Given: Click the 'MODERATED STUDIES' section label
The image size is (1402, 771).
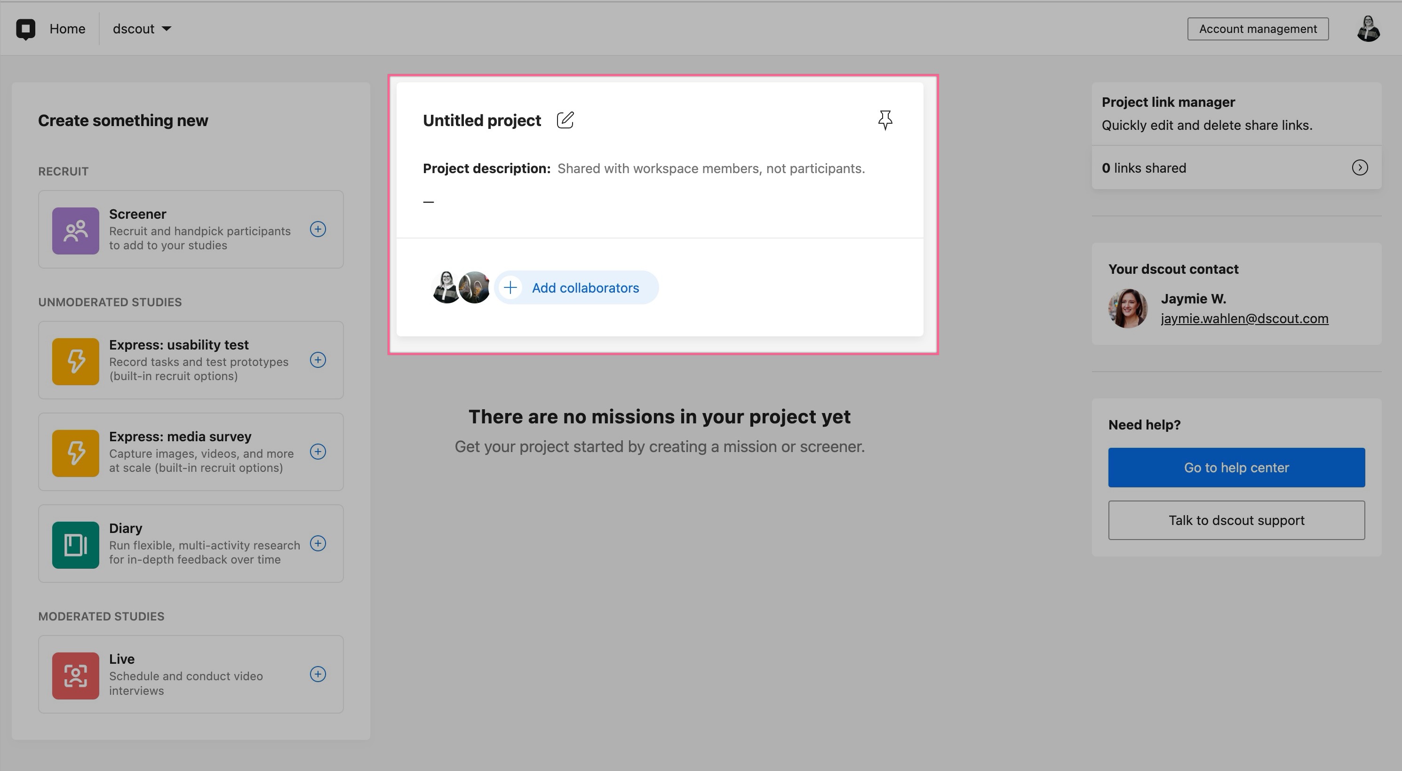Looking at the screenshot, I should 101,616.
